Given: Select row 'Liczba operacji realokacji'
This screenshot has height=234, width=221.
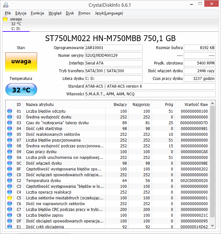Looking at the screenshot, I should [x=108, y=192].
